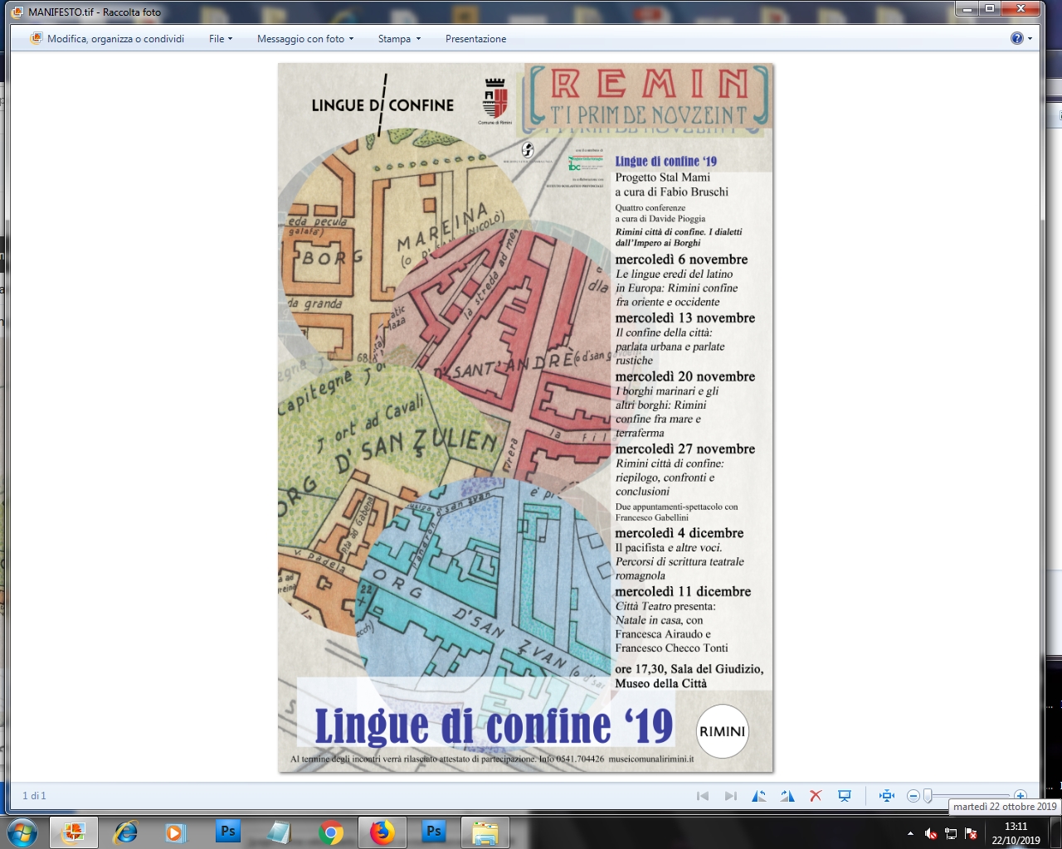Screen dimensions: 1062x849
Task: Rotate photo clockwise
Action: [787, 796]
